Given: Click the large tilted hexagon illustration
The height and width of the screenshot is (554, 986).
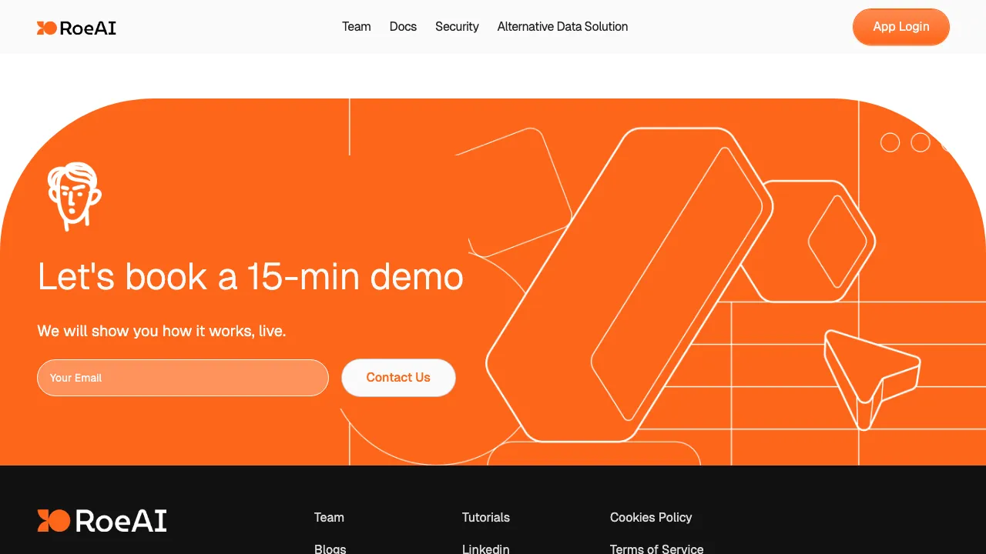Looking at the screenshot, I should coord(628,285).
